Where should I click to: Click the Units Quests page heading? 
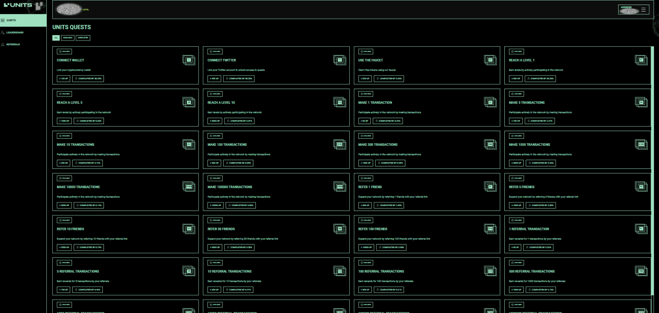(71, 27)
